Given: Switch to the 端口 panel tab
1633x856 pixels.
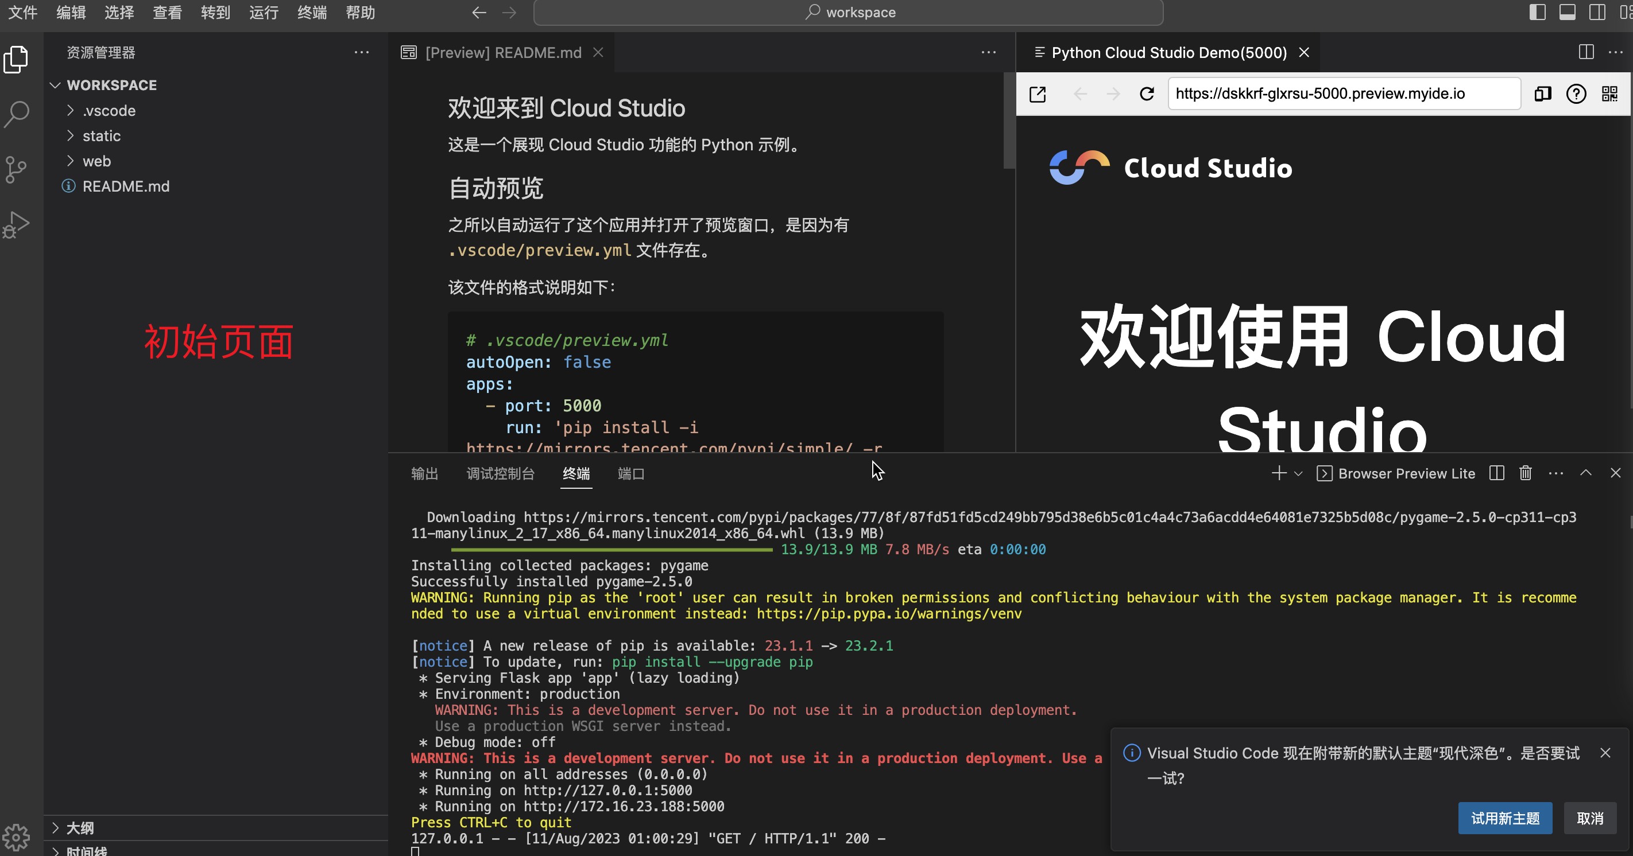Looking at the screenshot, I should click(630, 473).
